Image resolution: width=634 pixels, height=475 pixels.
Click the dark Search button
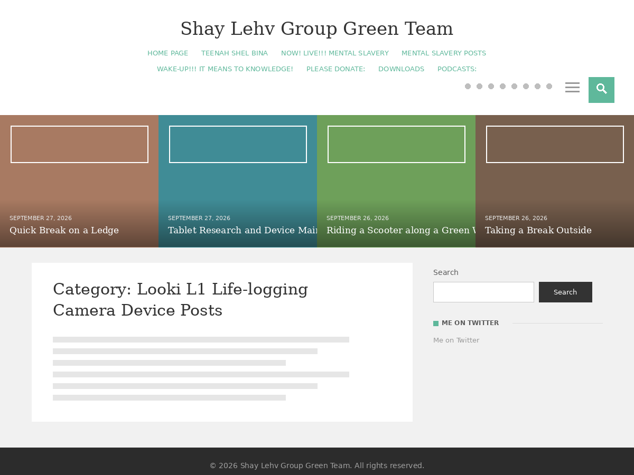(565, 292)
